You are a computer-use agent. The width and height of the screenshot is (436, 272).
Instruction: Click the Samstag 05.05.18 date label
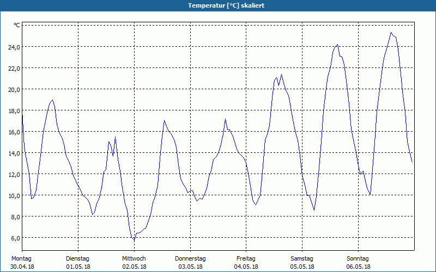coord(302,263)
